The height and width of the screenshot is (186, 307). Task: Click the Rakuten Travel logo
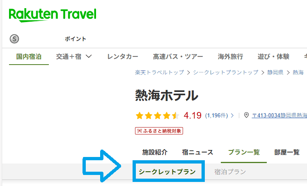click(x=53, y=15)
